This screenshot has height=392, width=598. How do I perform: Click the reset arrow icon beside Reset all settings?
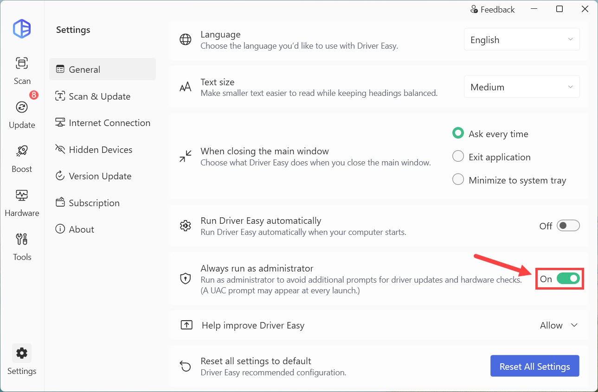[x=185, y=366]
